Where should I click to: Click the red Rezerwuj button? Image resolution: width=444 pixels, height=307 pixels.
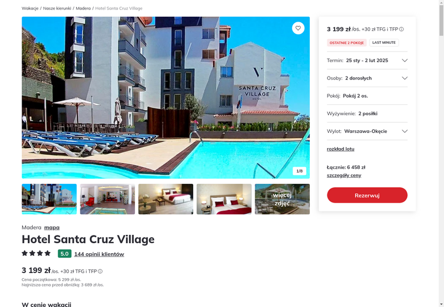[367, 195]
